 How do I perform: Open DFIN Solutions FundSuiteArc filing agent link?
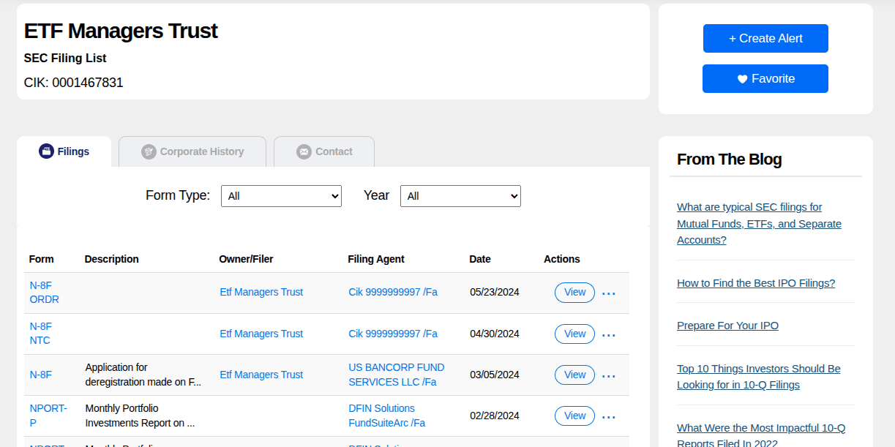coord(386,416)
